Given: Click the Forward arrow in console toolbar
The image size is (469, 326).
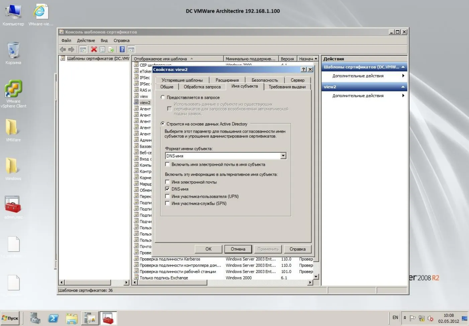Looking at the screenshot, I should (71, 50).
